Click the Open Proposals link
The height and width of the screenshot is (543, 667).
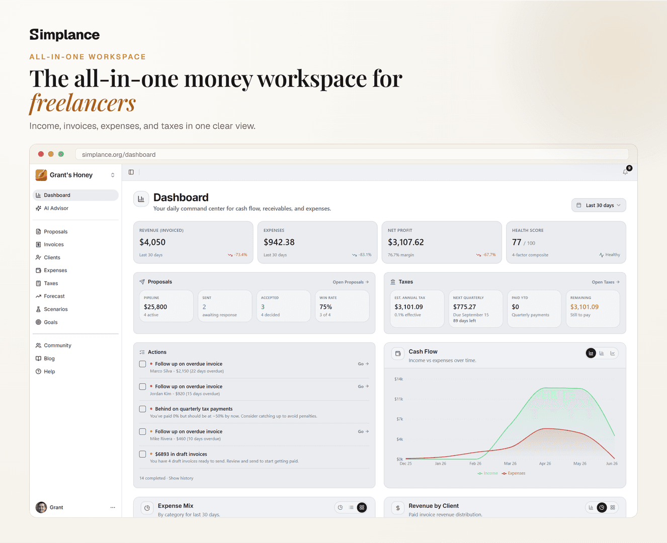[x=351, y=282]
